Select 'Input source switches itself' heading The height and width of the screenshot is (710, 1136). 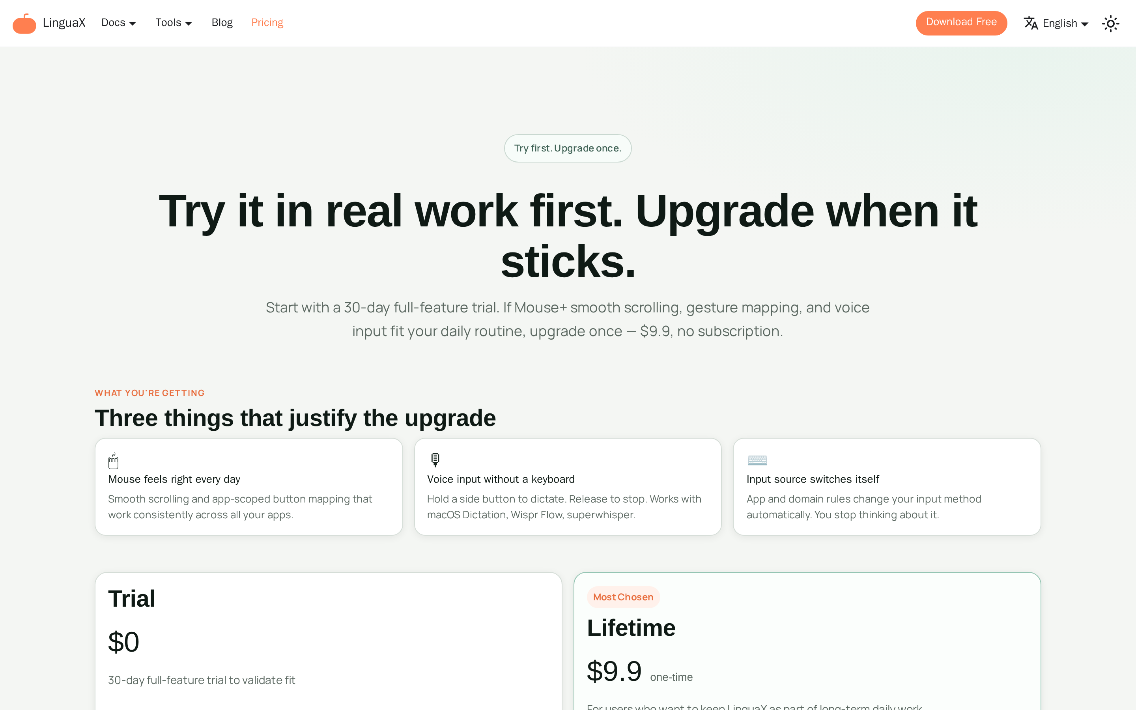[x=813, y=479]
